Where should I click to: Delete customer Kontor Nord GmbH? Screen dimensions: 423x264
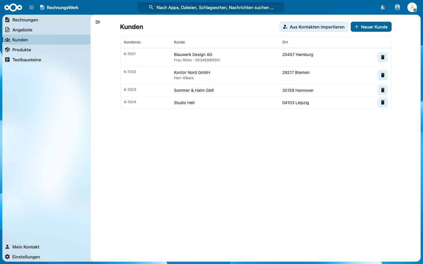click(x=383, y=75)
